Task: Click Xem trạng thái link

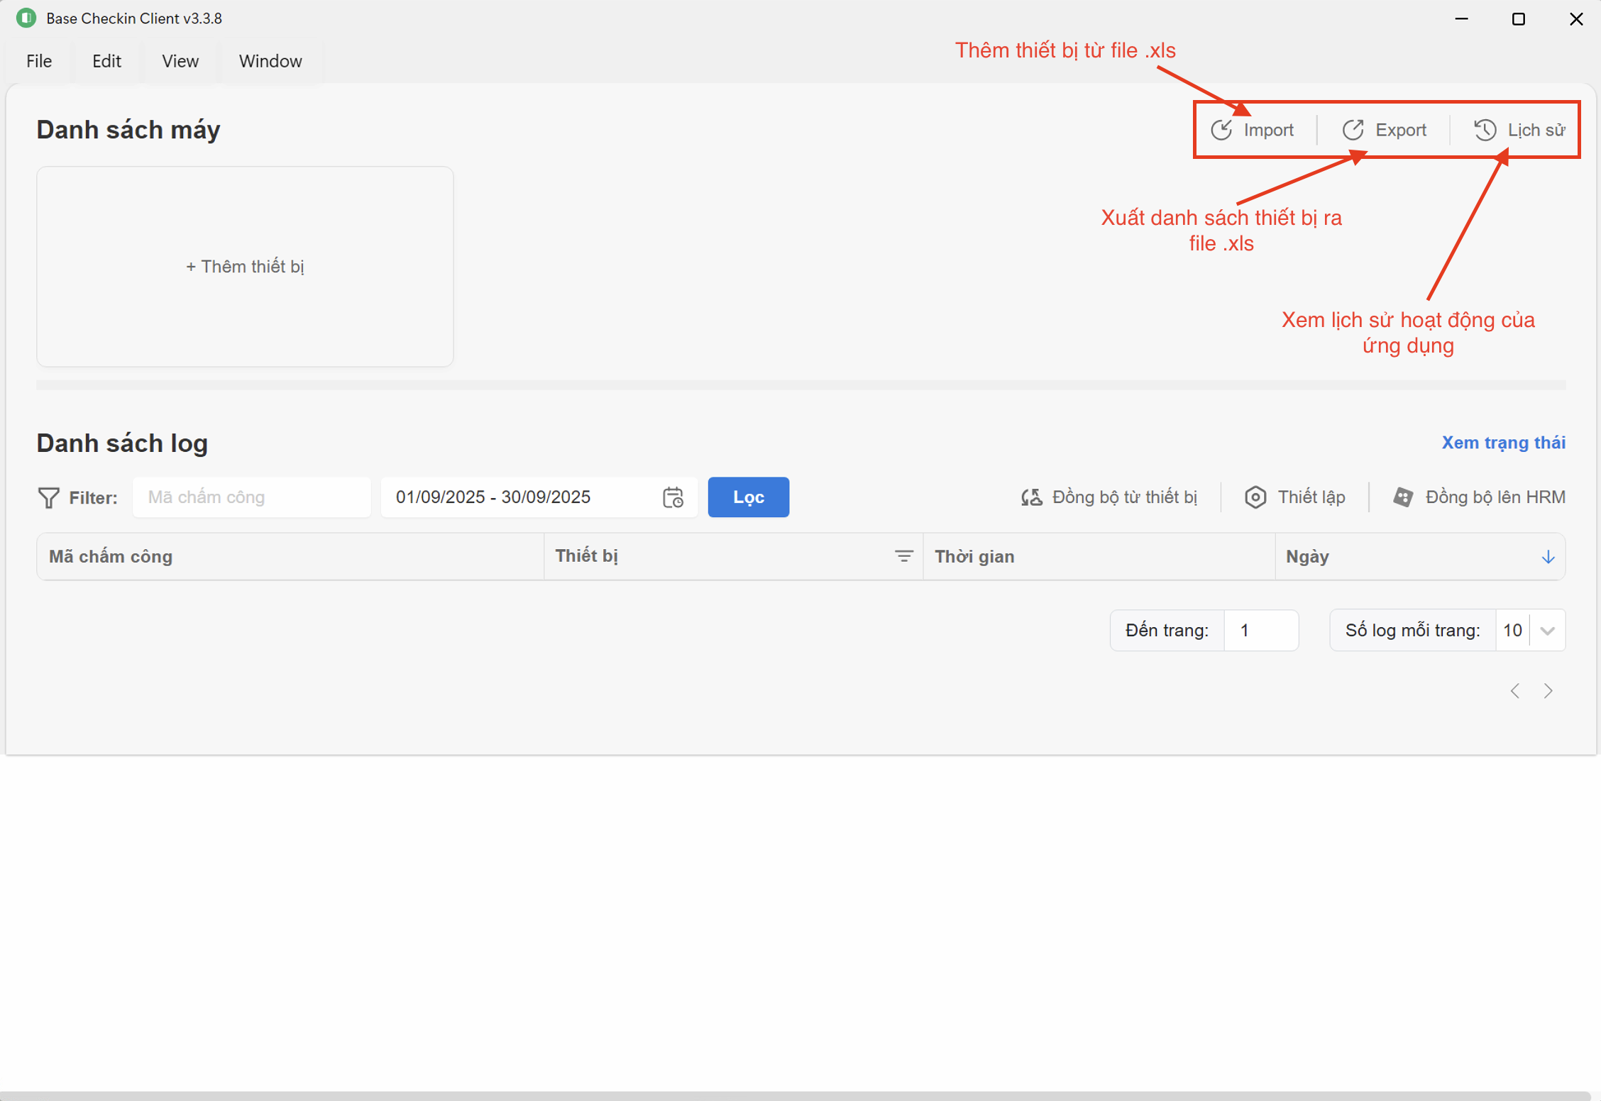Action: tap(1503, 443)
